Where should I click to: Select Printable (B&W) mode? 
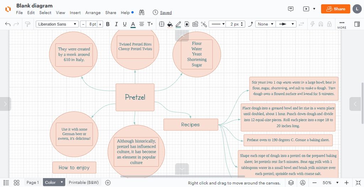[84, 183]
